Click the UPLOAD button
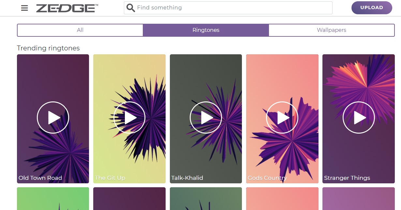The image size is (401, 210). pos(372,8)
